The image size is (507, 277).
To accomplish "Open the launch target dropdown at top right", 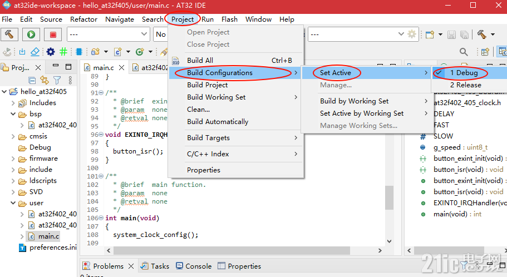I will [401, 34].
